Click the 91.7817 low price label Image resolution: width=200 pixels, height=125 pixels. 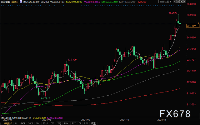[x=45, y=98]
